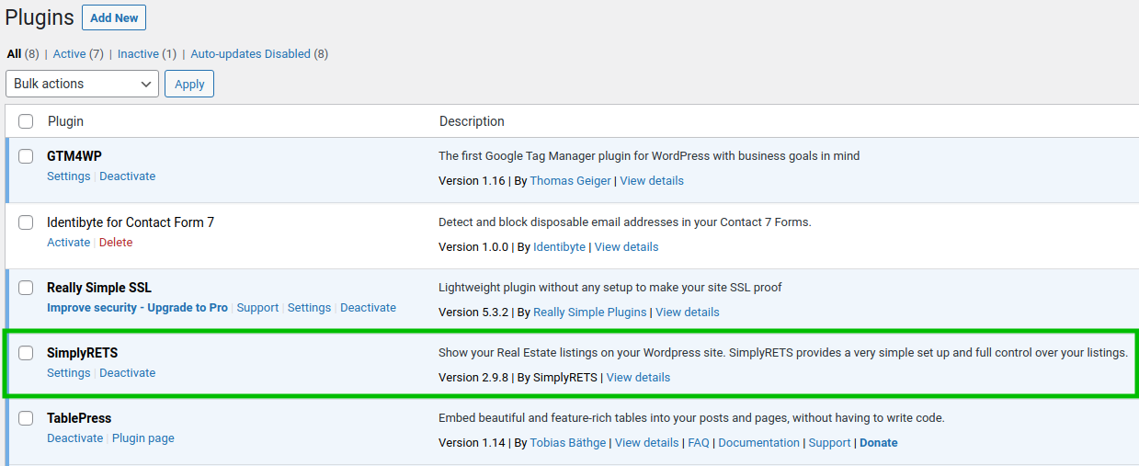Deactivate the GTM4WP plugin
This screenshot has width=1139, height=466.
click(x=128, y=176)
